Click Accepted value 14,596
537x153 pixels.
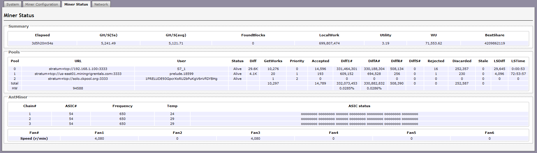(x=321, y=69)
